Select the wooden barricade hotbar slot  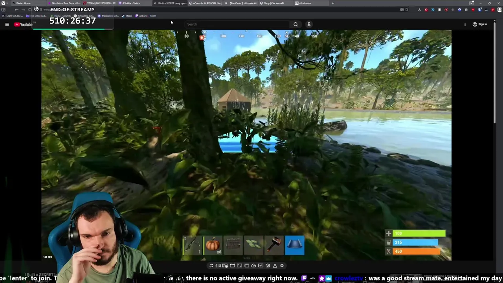[233, 245]
